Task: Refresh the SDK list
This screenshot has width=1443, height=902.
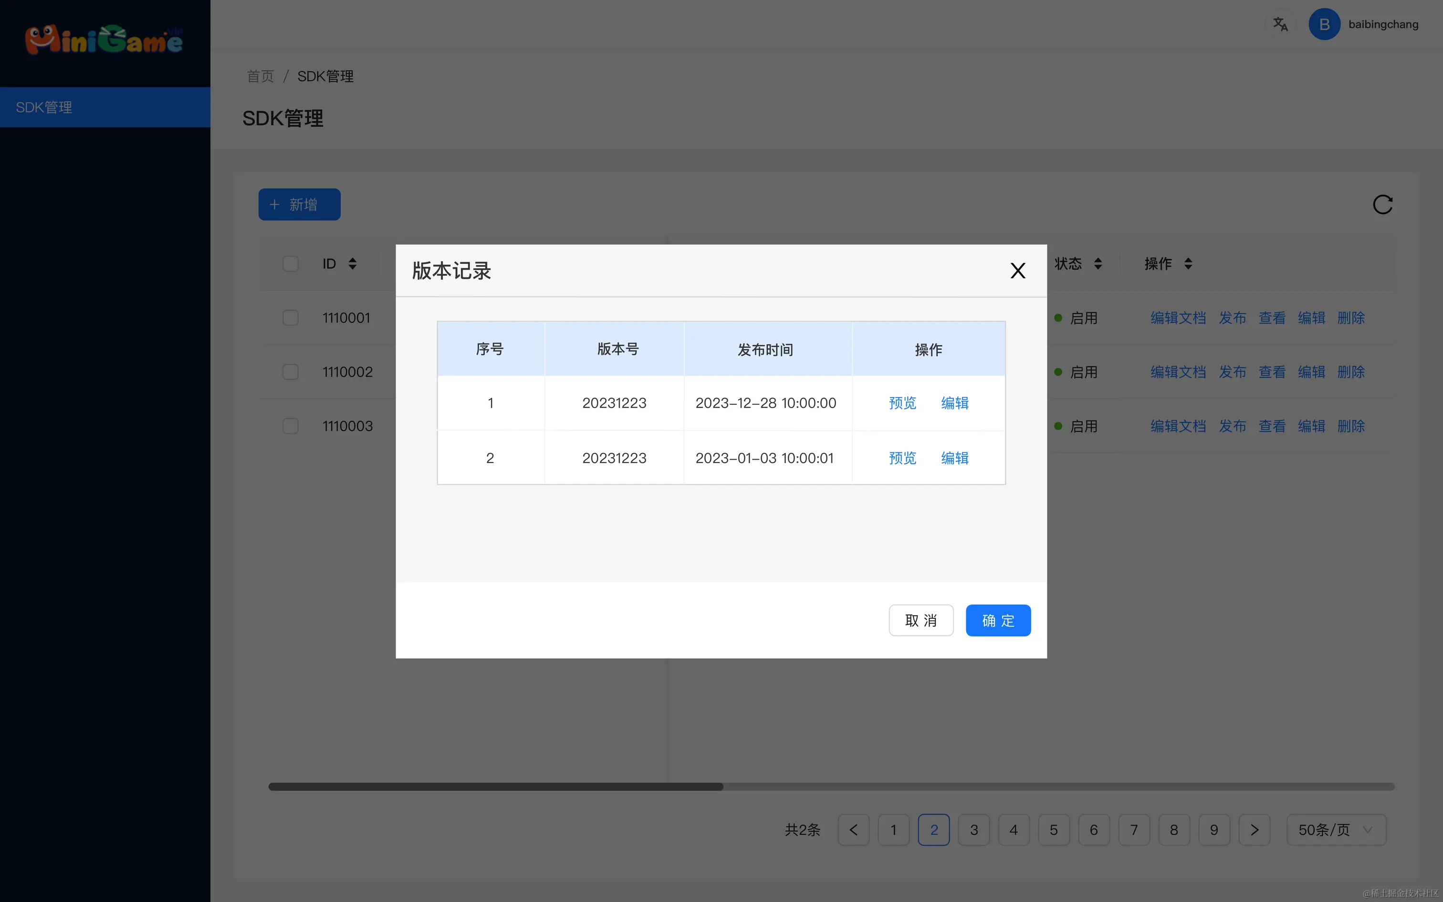Action: pos(1383,205)
